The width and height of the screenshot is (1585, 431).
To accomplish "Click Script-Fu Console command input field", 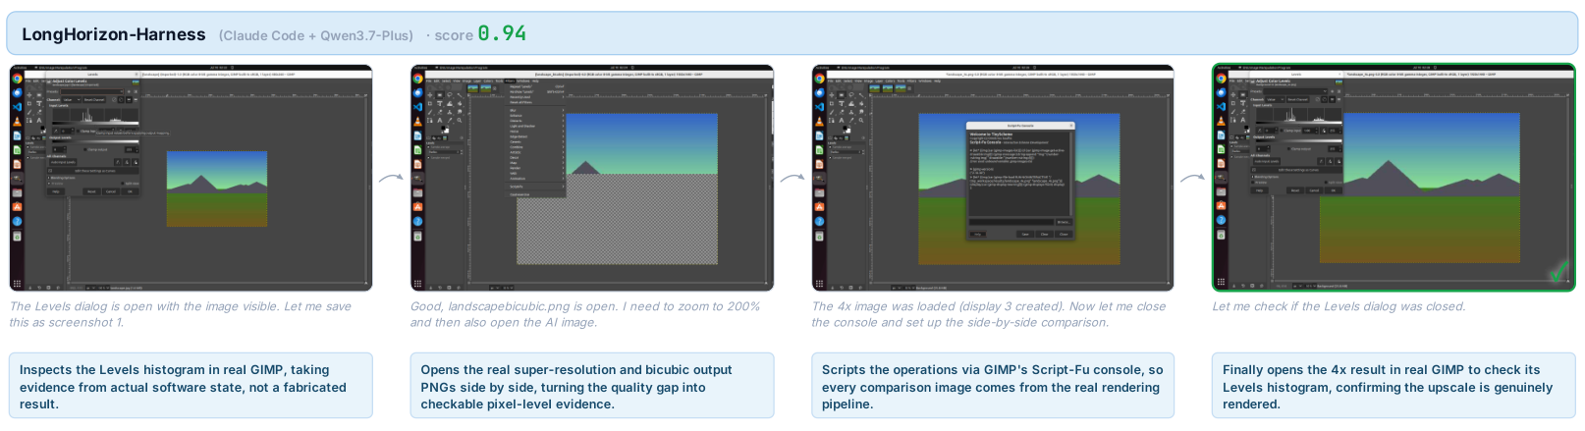I will (x=1011, y=222).
